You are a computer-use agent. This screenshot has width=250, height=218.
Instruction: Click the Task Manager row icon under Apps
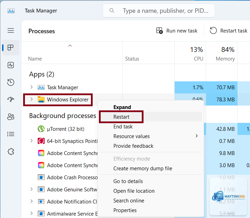[41, 87]
